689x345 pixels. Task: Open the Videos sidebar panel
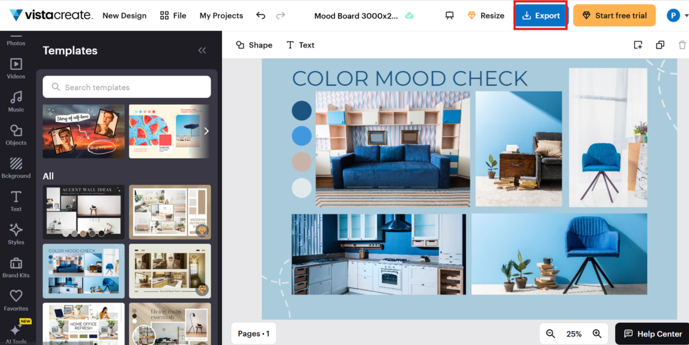pos(16,68)
